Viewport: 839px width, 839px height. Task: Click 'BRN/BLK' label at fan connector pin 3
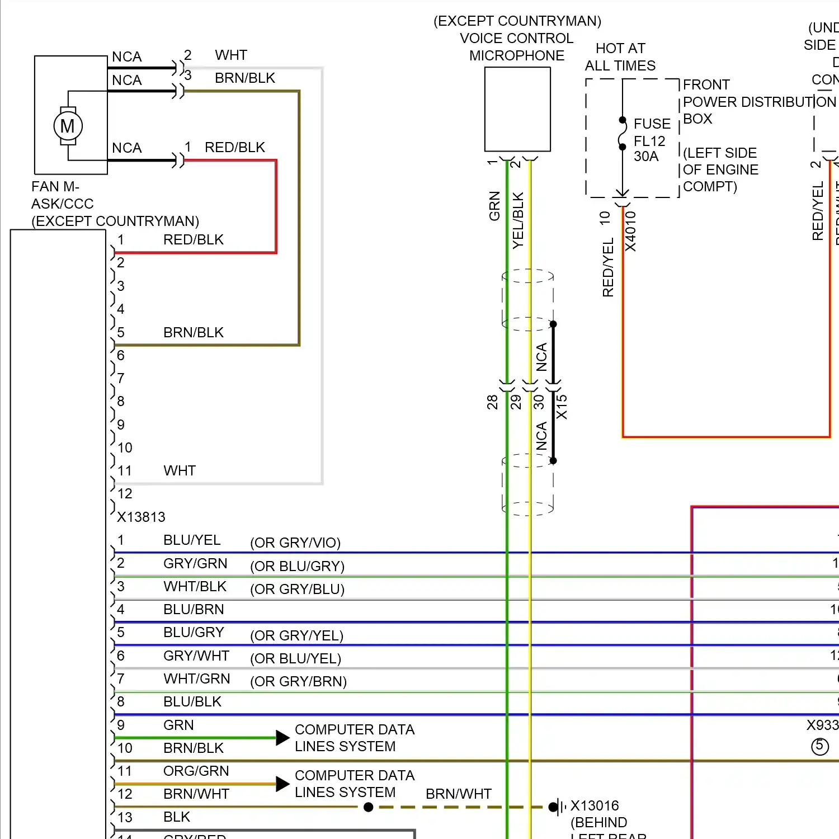click(245, 78)
